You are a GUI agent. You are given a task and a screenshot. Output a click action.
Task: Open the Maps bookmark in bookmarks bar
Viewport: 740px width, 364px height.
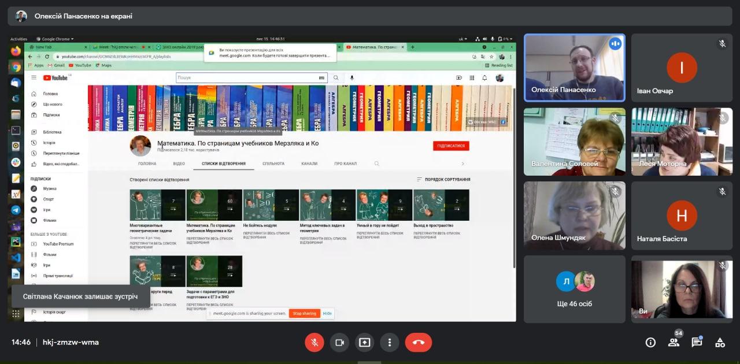click(x=103, y=65)
